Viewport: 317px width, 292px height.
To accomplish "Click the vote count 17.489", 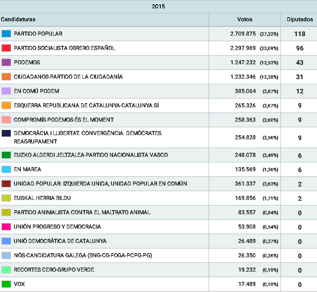I will click(x=247, y=284).
